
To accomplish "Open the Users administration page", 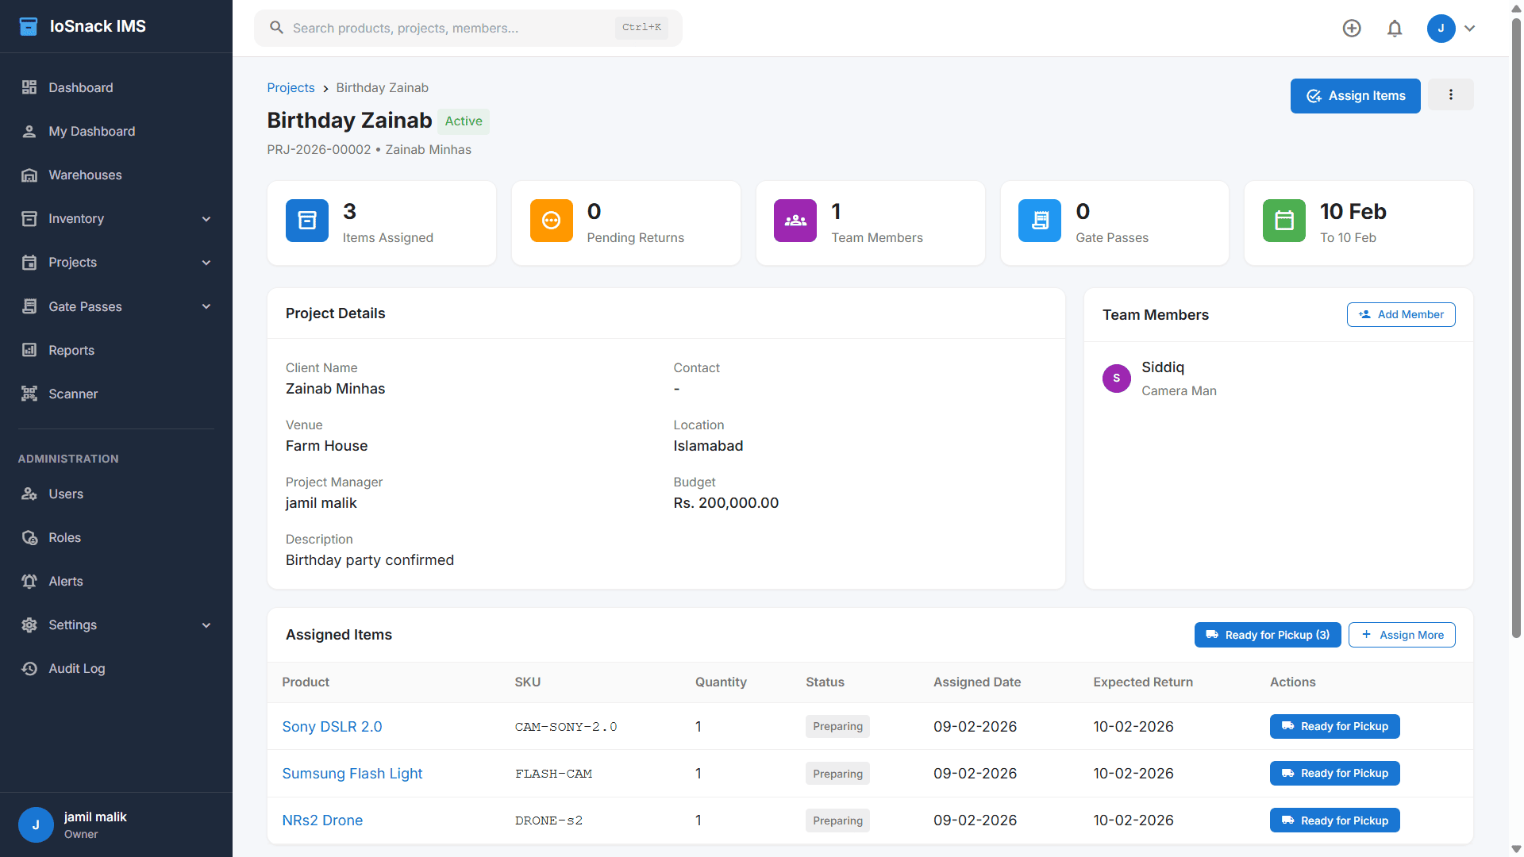I will point(66,494).
